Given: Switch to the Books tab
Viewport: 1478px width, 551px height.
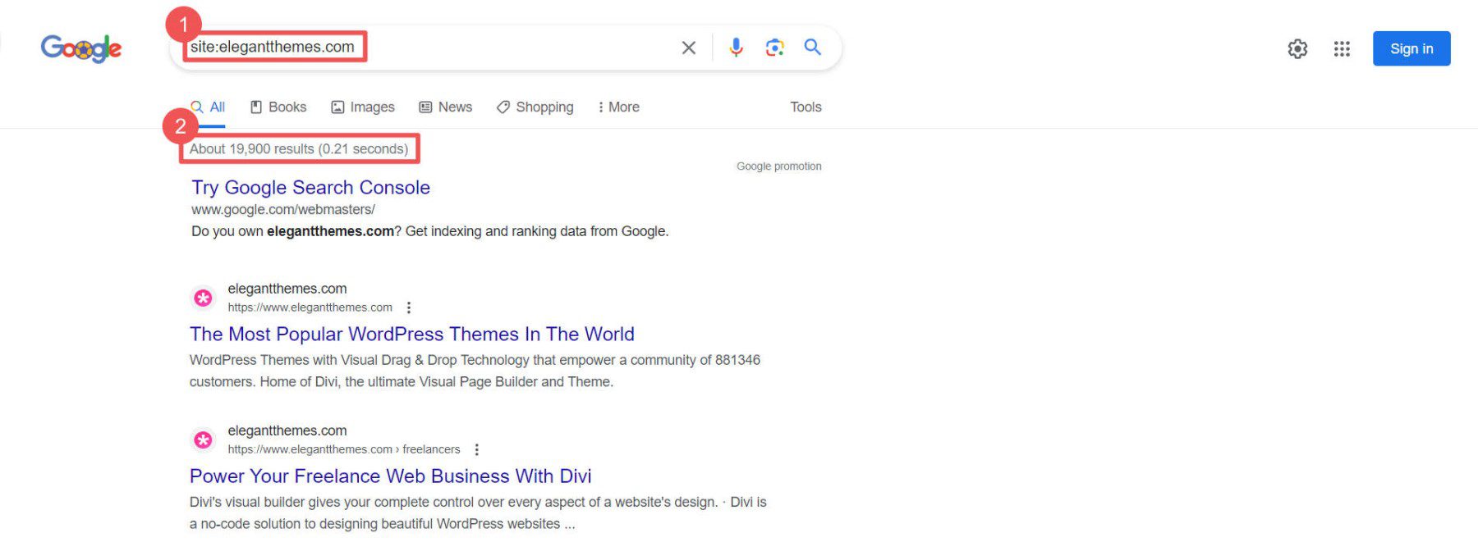Looking at the screenshot, I should tap(278, 107).
